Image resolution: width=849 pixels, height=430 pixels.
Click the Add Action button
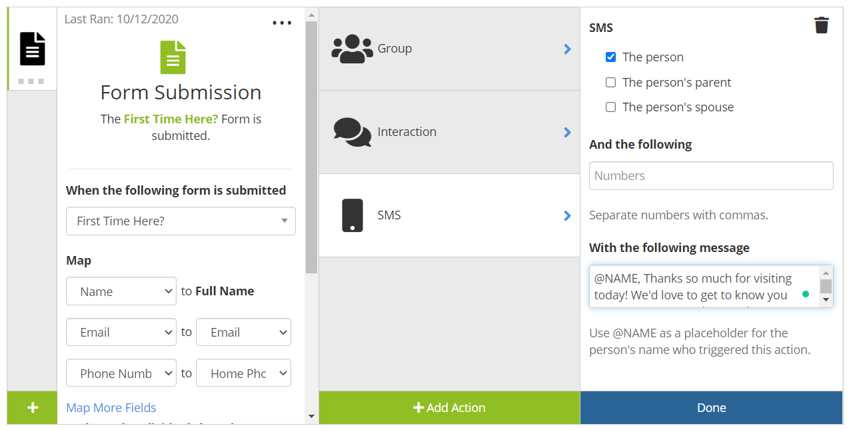[449, 408]
